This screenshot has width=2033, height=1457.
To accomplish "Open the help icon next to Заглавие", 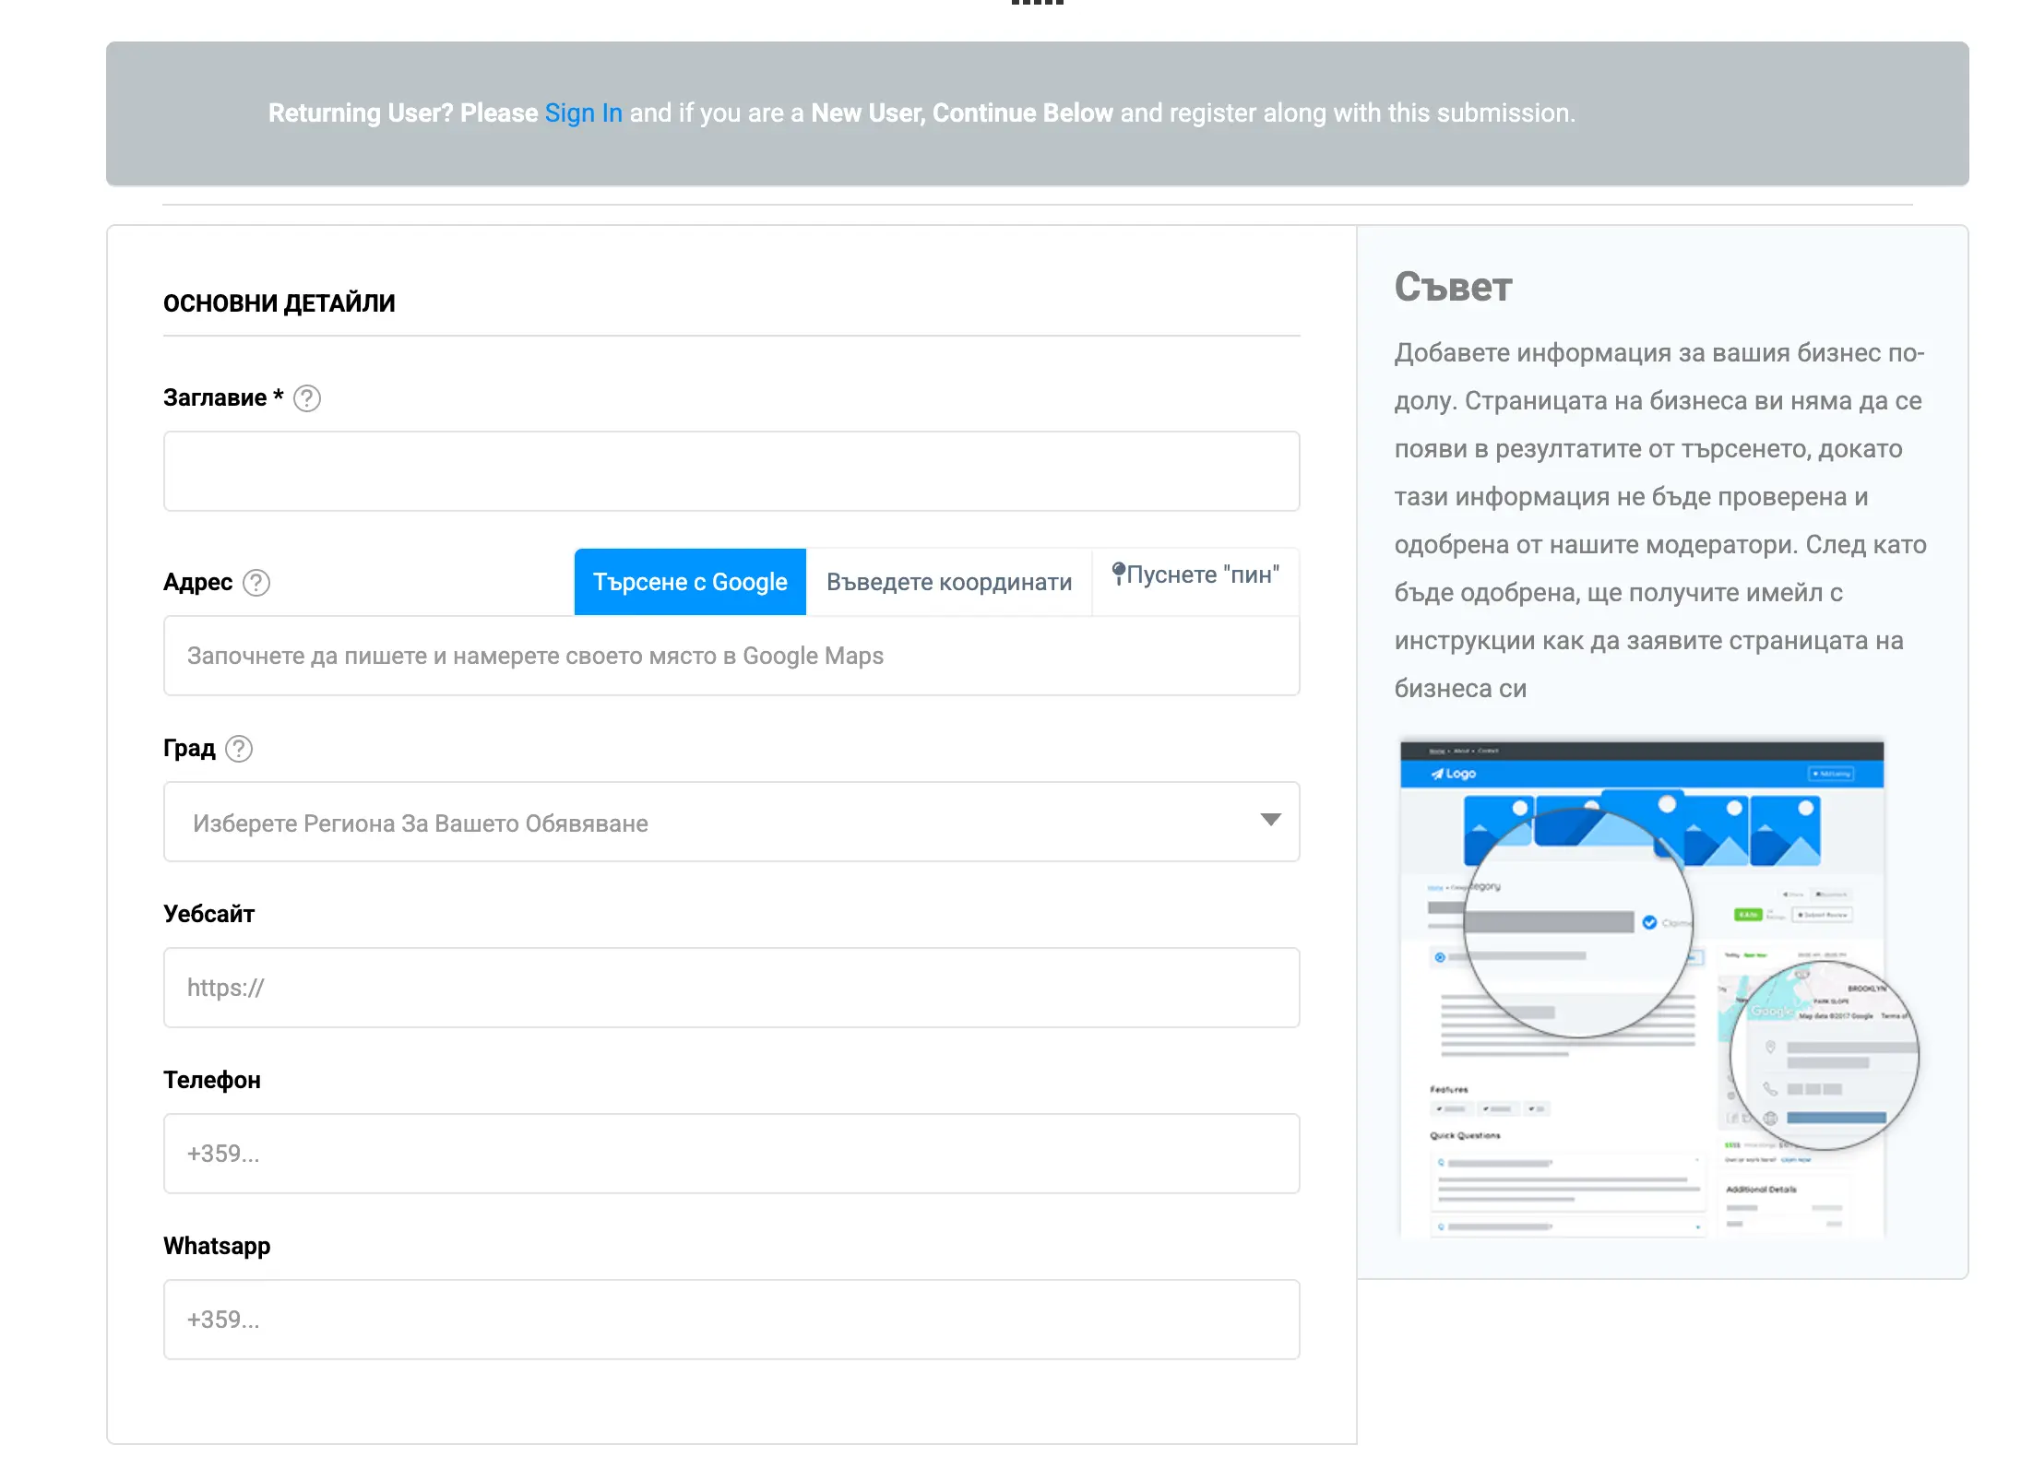I will (x=307, y=398).
